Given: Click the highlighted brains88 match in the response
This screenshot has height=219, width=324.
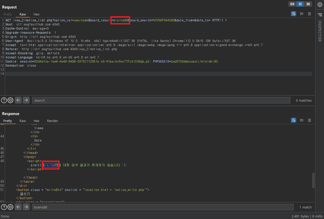Looking at the screenshot, I should [x=51, y=165].
